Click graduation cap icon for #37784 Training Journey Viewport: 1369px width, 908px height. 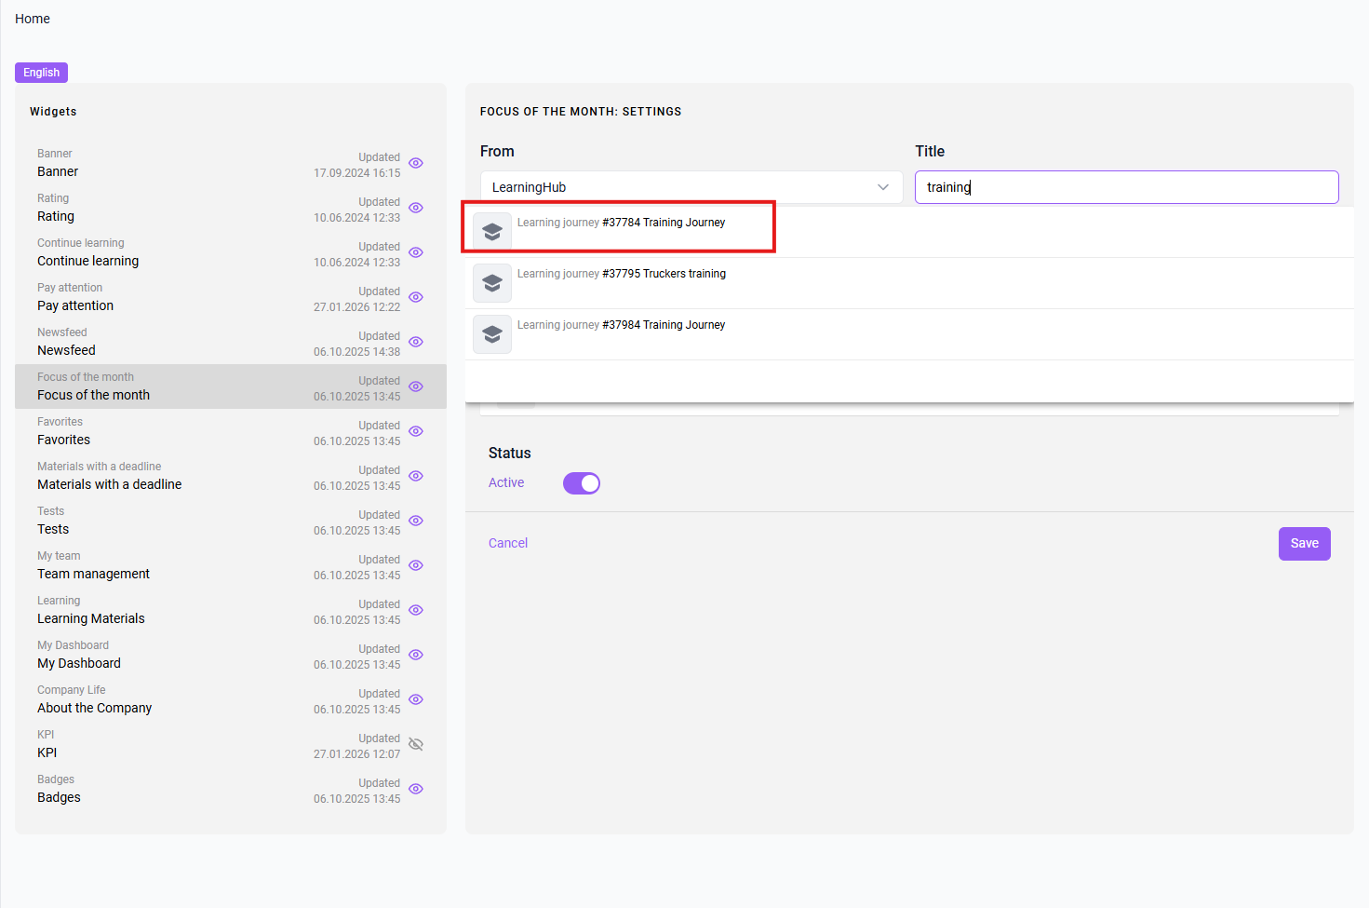tap(492, 232)
